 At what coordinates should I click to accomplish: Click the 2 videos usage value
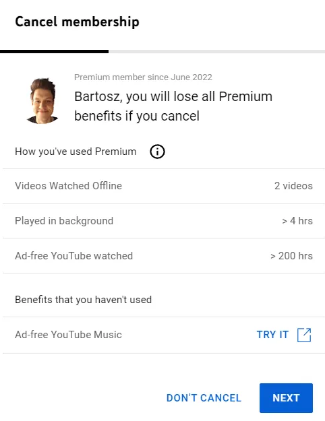(293, 186)
